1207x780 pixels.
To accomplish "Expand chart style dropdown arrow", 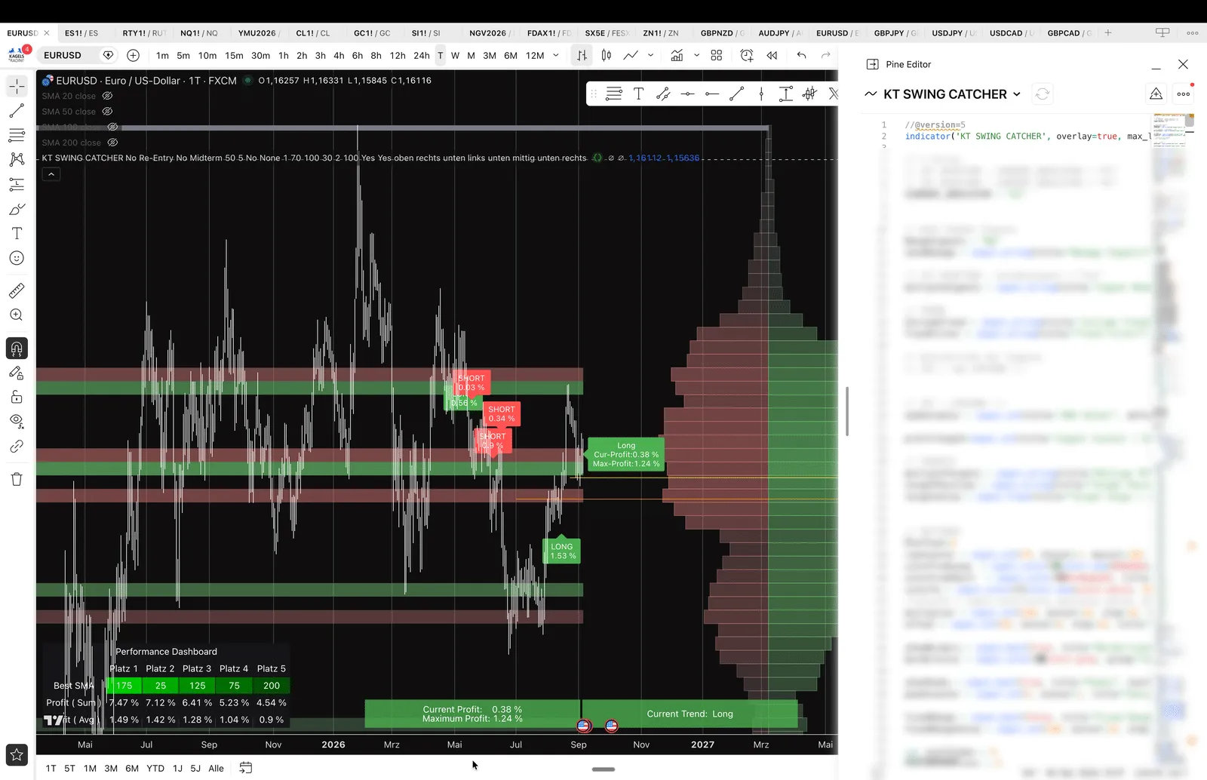I will click(x=650, y=55).
